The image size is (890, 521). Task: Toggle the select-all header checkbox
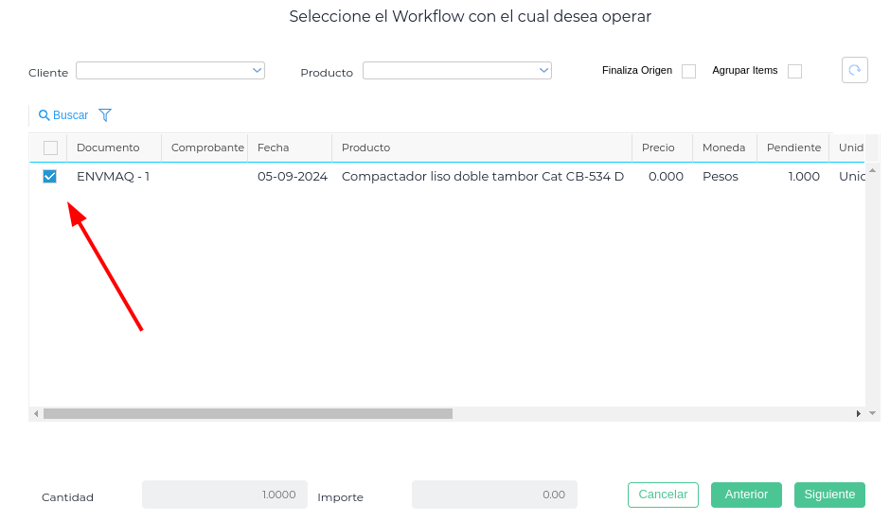click(50, 148)
